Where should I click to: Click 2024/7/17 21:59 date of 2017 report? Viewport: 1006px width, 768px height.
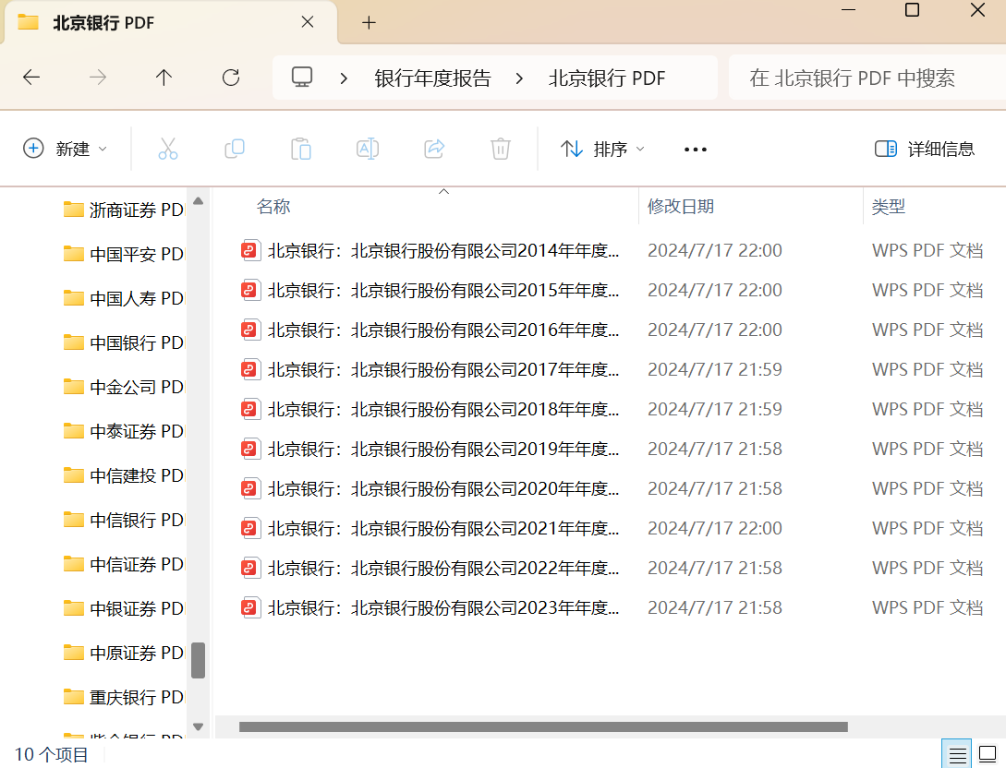[715, 369]
